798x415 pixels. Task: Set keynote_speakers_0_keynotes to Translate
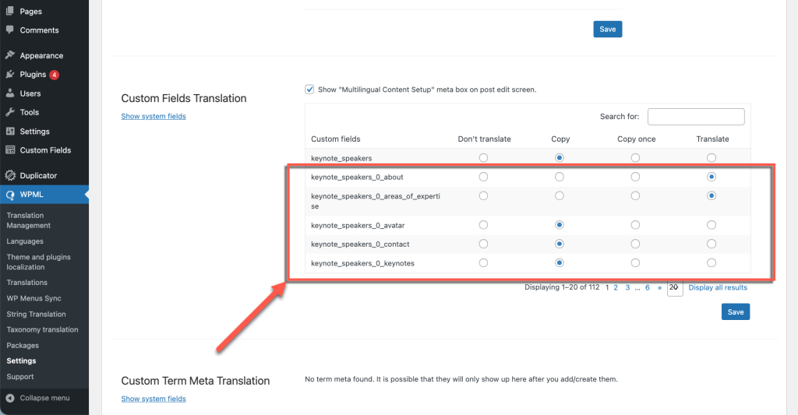(711, 262)
